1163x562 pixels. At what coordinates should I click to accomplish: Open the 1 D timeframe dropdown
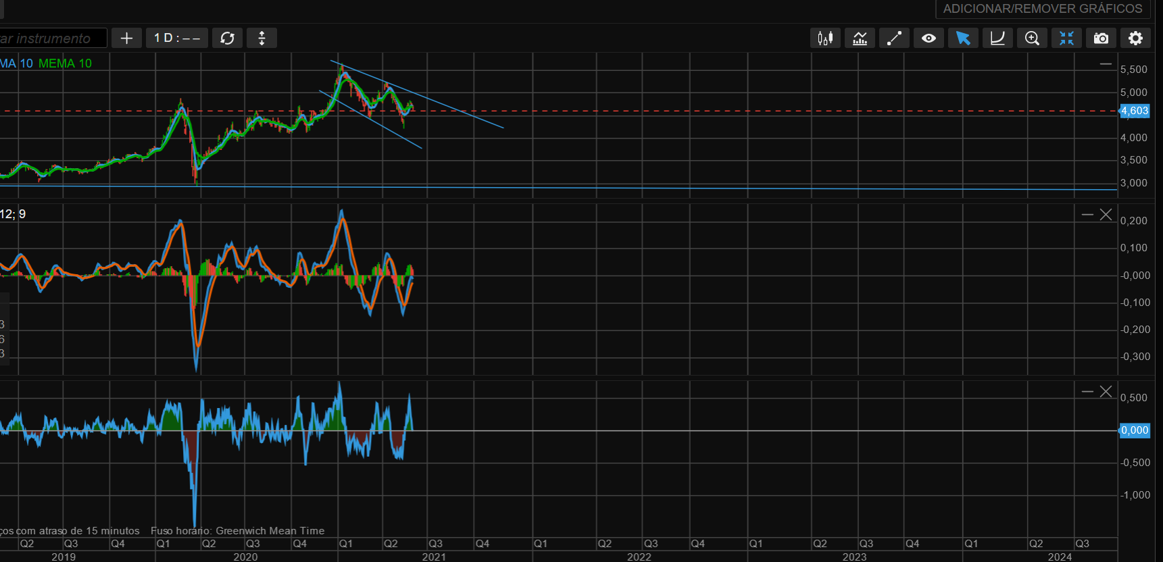click(177, 39)
